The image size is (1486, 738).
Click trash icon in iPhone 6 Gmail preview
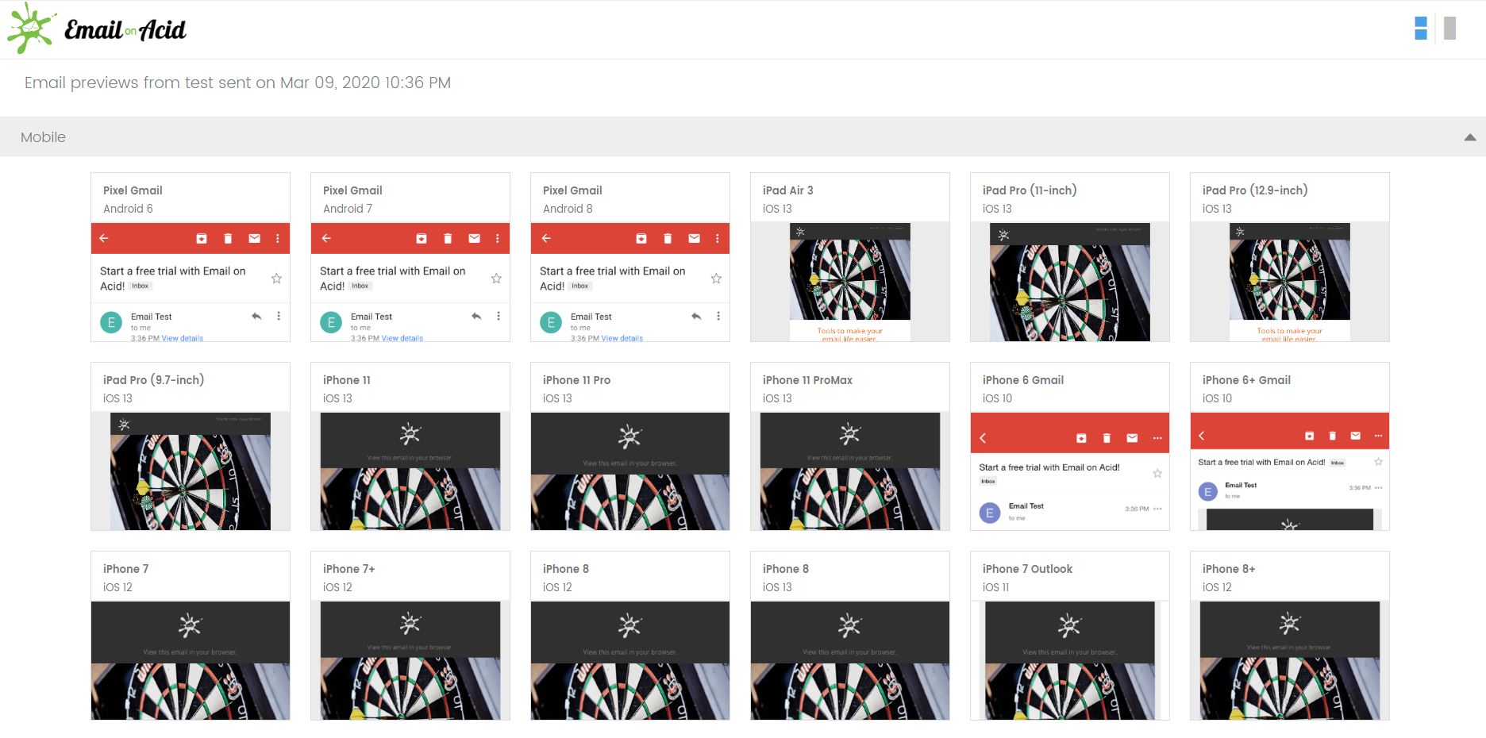pyautogui.click(x=1107, y=438)
